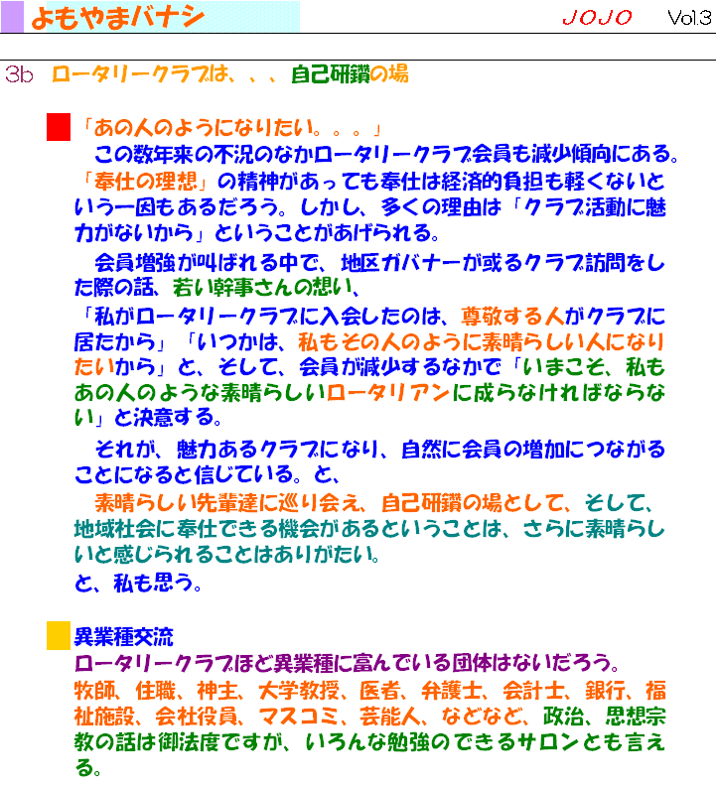Click the 異業種交流 heading

(124, 637)
